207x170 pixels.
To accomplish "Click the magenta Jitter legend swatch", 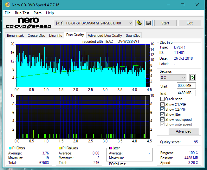I will pos(111,148).
